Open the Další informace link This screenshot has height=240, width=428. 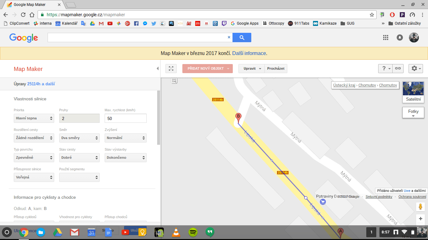coord(249,53)
